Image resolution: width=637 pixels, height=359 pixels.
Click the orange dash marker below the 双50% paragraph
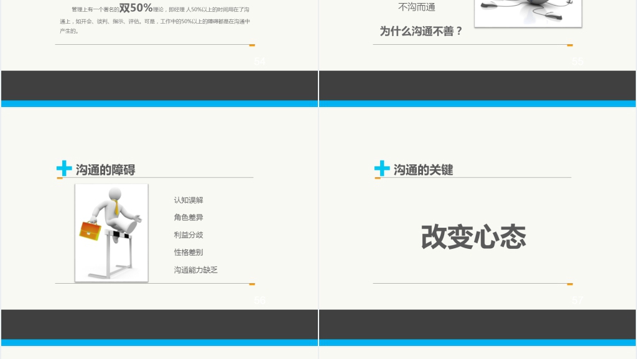251,45
